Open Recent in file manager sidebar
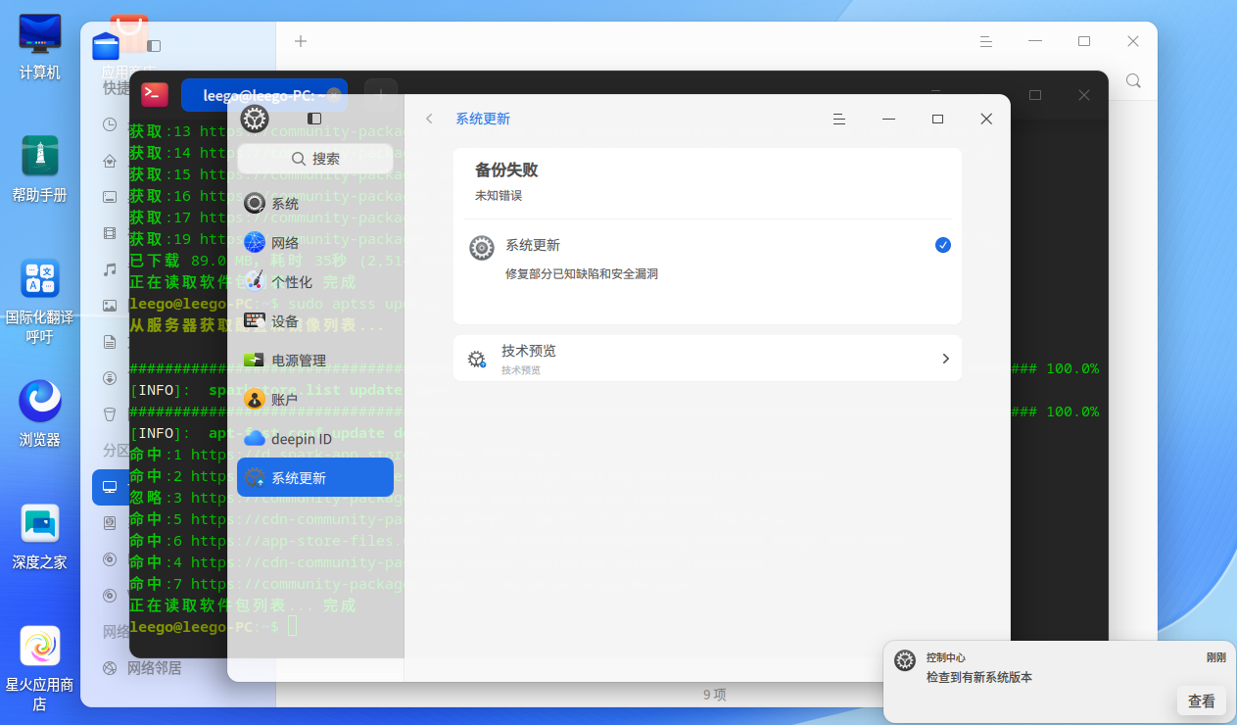The image size is (1237, 725). pyautogui.click(x=110, y=124)
